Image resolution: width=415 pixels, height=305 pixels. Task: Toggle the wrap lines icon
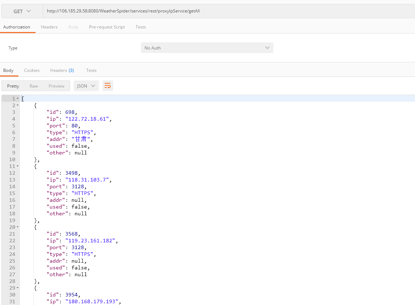[x=107, y=86]
